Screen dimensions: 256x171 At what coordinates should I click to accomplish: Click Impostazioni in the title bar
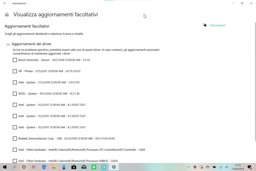click(x=19, y=3)
